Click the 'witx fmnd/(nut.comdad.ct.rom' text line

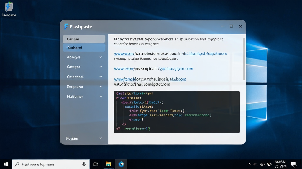142,84
